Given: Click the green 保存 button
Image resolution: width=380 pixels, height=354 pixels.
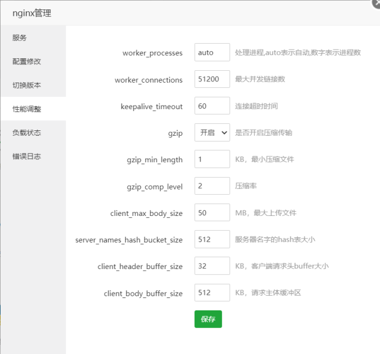Looking at the screenshot, I should point(208,319).
